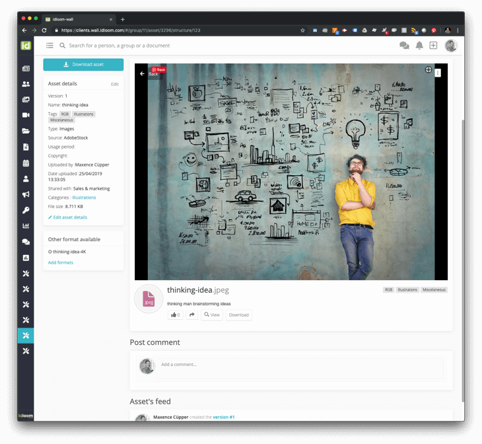Click the plus square icon in header

[x=433, y=46]
